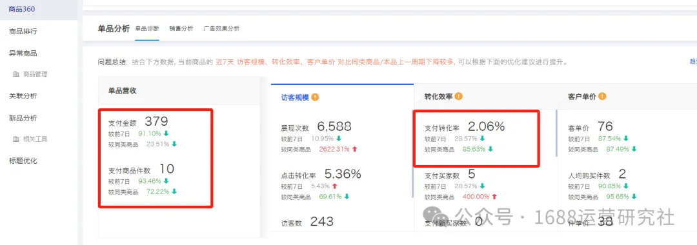Switch to the 广告效果分析 tab
Screen dimensions: 697x245
pyautogui.click(x=221, y=28)
